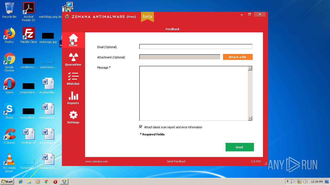Screen dimensions: 330x185
Task: Select the Skype desktop shortcut
Action: 9,111
